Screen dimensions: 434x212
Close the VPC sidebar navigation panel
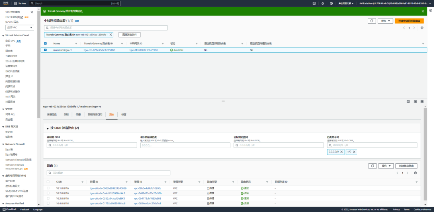pyautogui.click(x=32, y=12)
